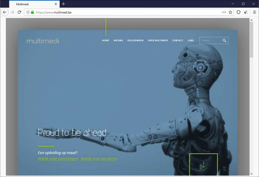Image resolution: width=259 pixels, height=177 pixels.
Task: Click the multimedi logo
Action: tap(43, 41)
